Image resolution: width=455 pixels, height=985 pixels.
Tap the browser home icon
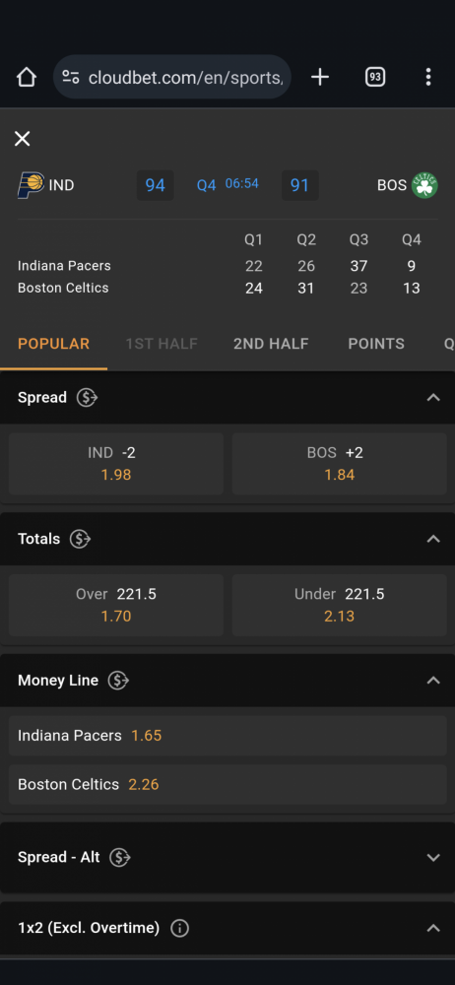(27, 77)
